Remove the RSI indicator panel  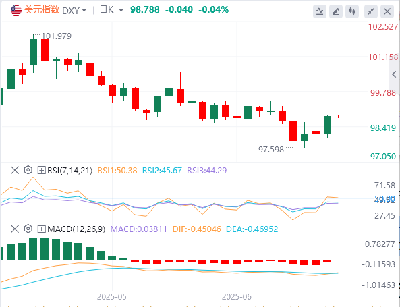(x=15, y=170)
